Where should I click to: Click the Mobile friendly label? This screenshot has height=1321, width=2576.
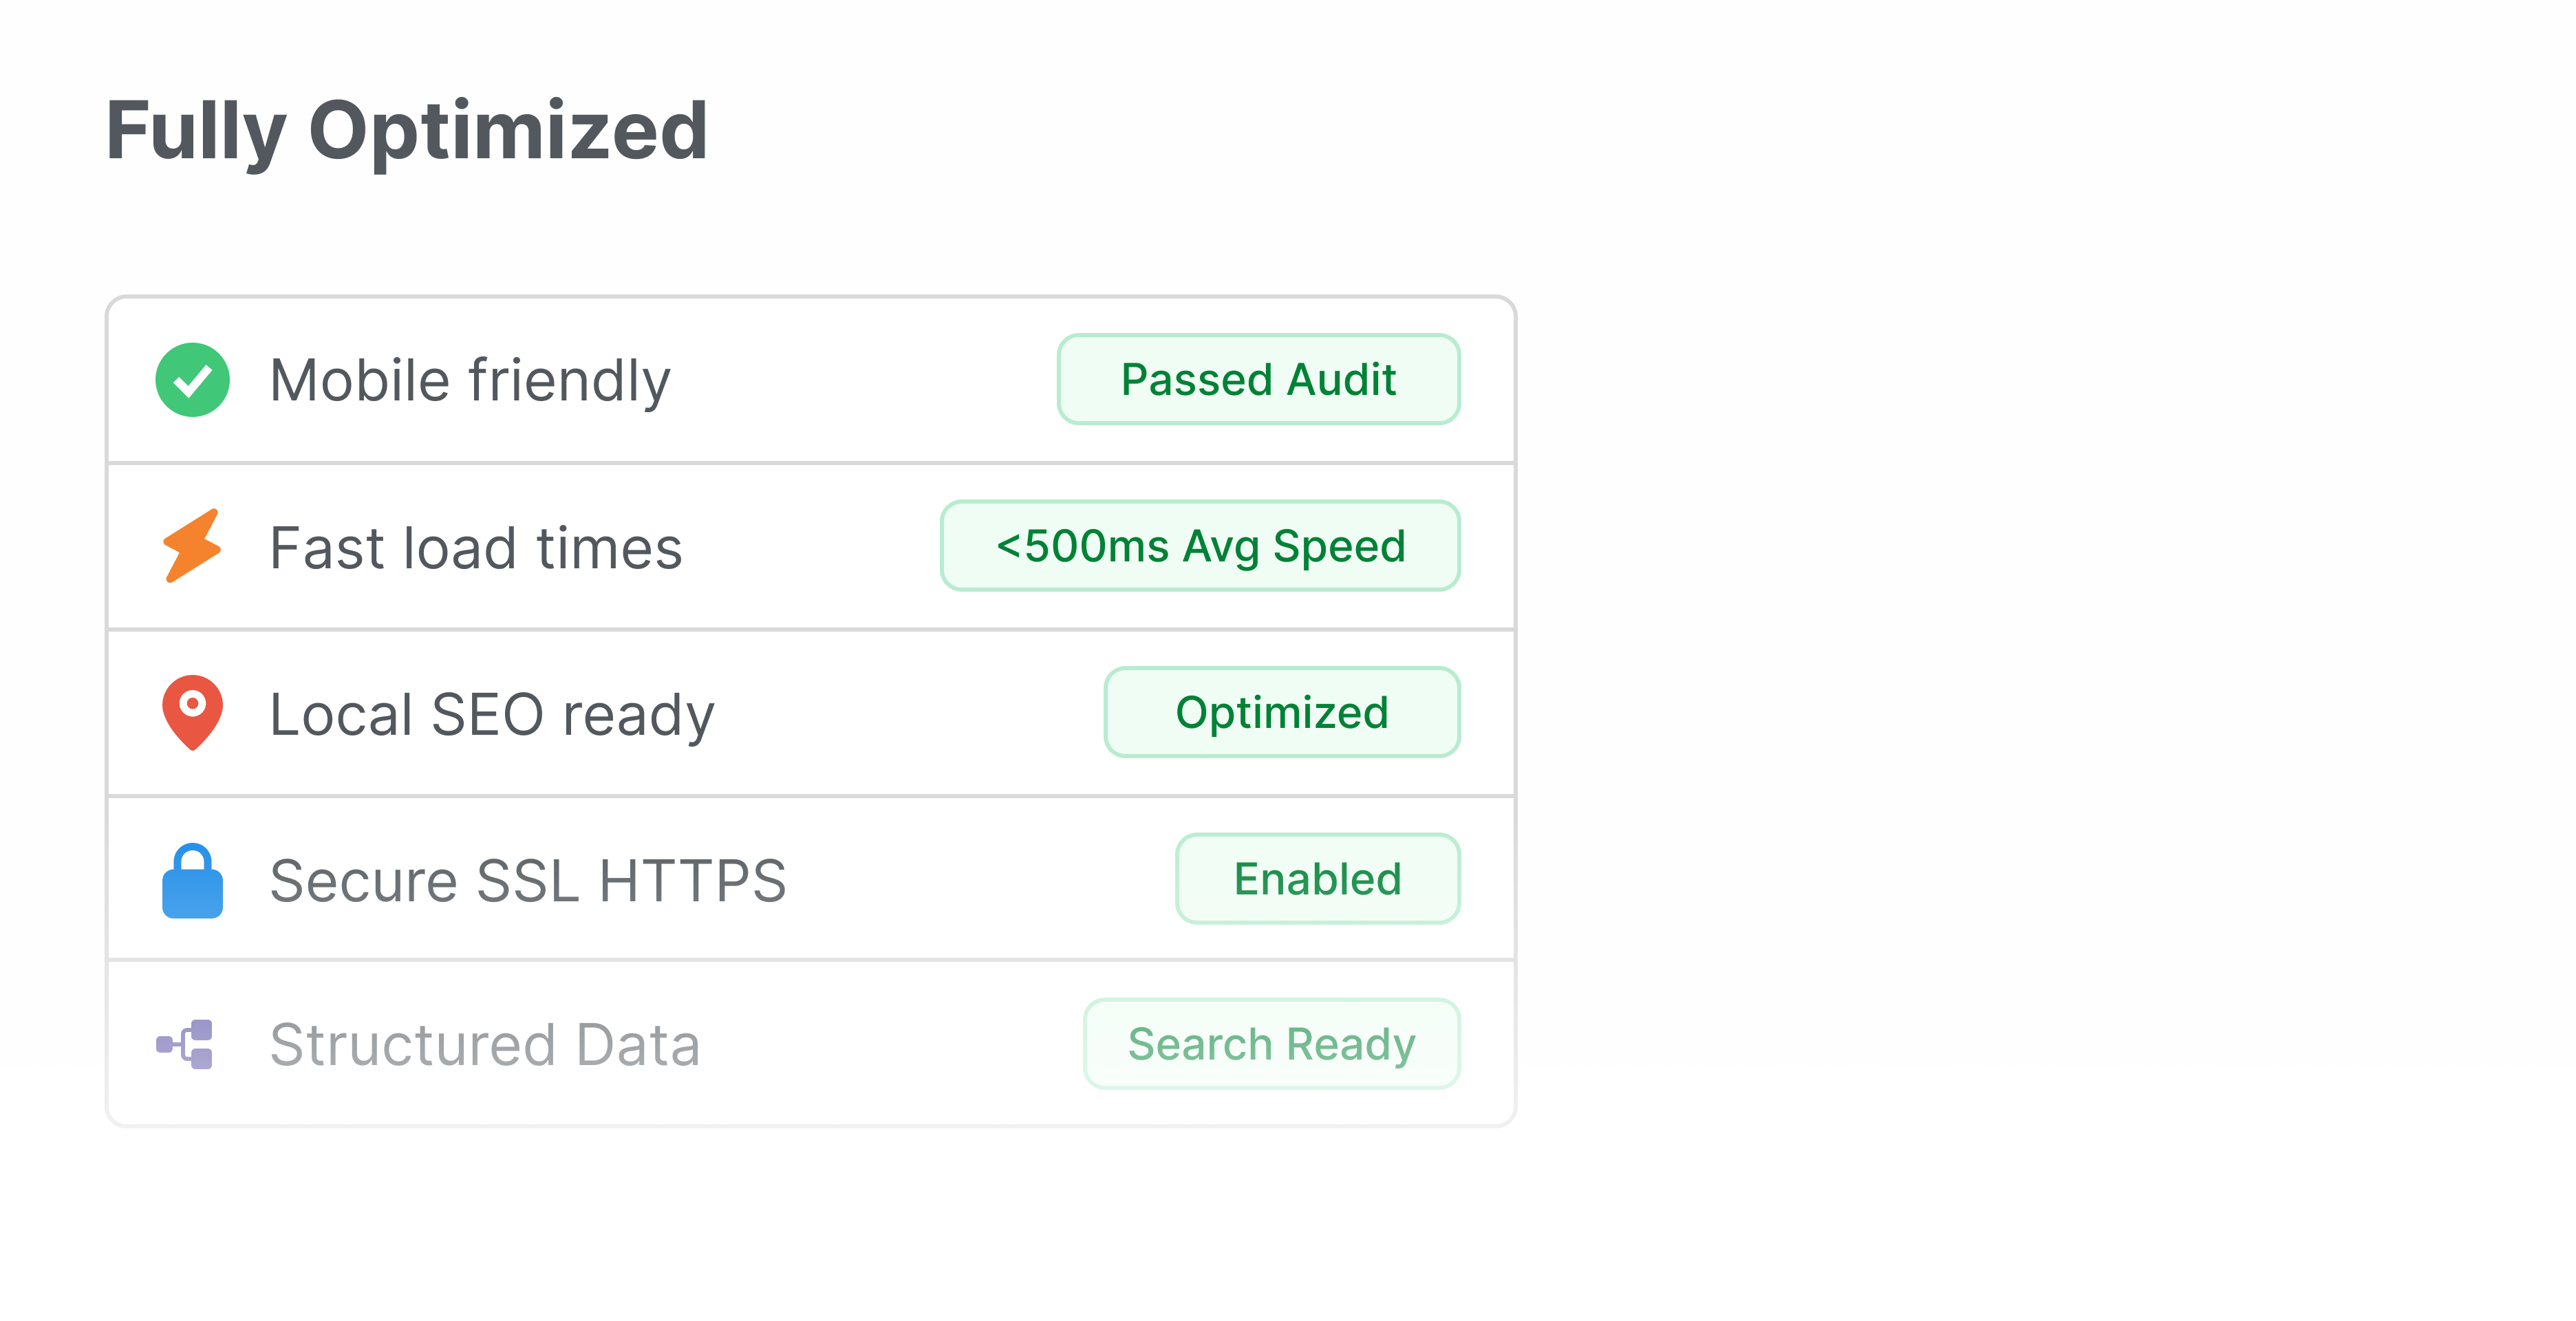point(470,381)
